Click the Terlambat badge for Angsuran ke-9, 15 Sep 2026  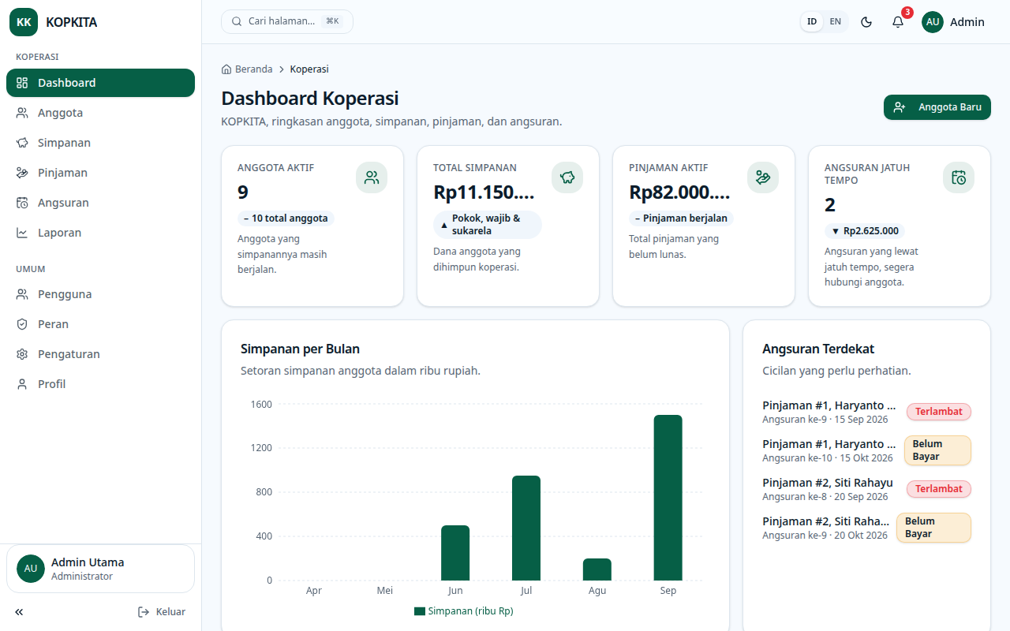pyautogui.click(x=939, y=412)
